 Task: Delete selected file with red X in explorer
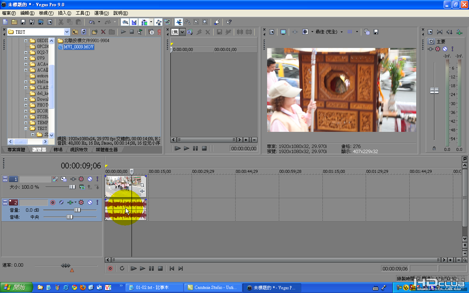click(x=103, y=32)
